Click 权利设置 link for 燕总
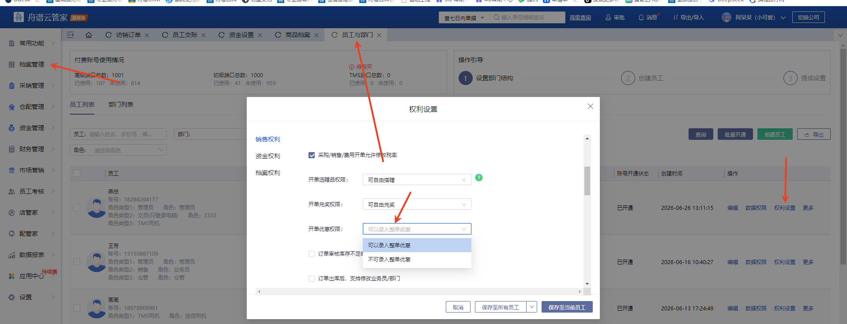Screen dimensions: 847x324 coord(785,208)
